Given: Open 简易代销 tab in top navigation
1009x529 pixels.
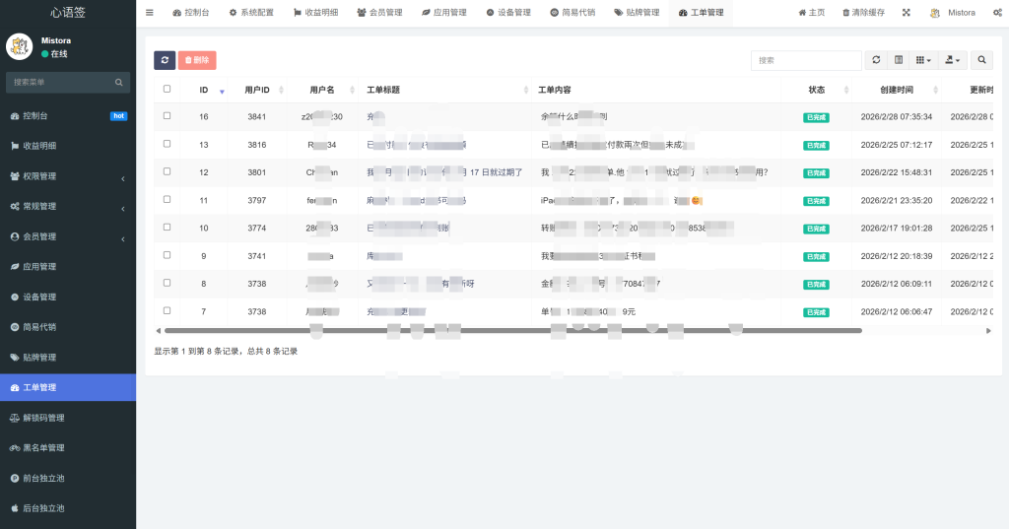Looking at the screenshot, I should pyautogui.click(x=572, y=12).
